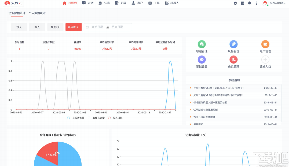Switch to 个人数据统计 tab
The width and height of the screenshot is (289, 167).
(37, 13)
